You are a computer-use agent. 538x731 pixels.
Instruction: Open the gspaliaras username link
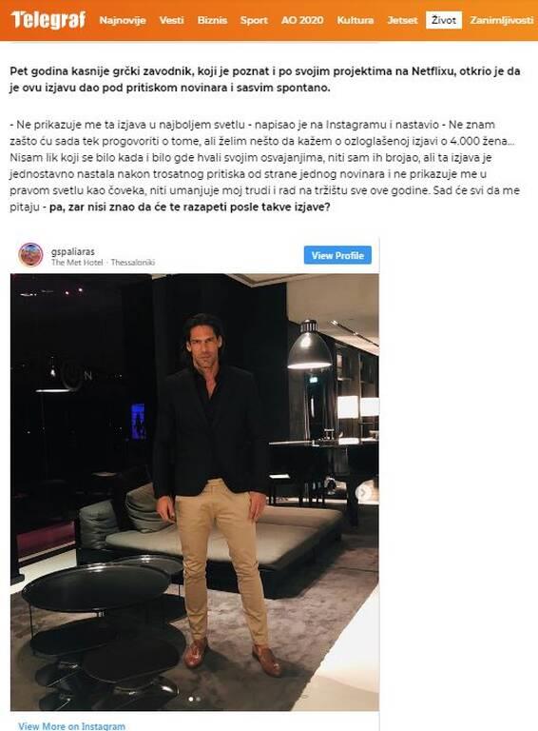[72, 251]
